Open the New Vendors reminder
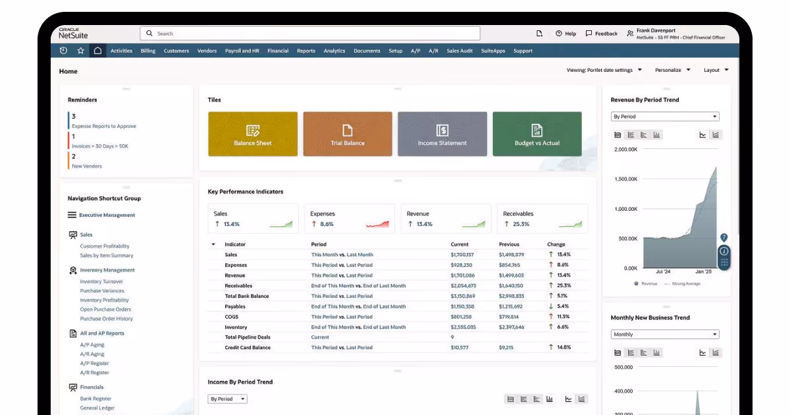 click(x=87, y=167)
